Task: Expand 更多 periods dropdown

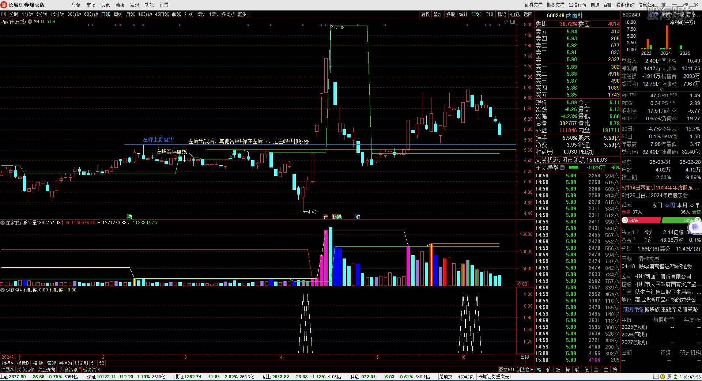Action: [x=244, y=14]
